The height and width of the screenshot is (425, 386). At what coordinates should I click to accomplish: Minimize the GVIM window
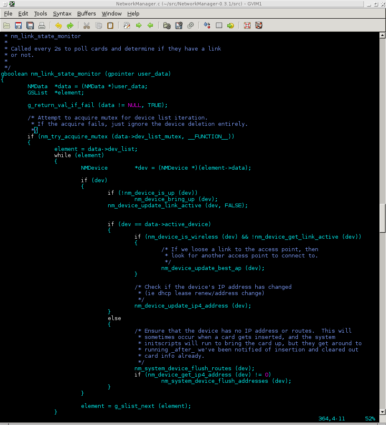pos(369,4)
